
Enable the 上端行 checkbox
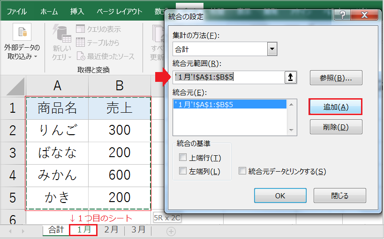pos(183,157)
